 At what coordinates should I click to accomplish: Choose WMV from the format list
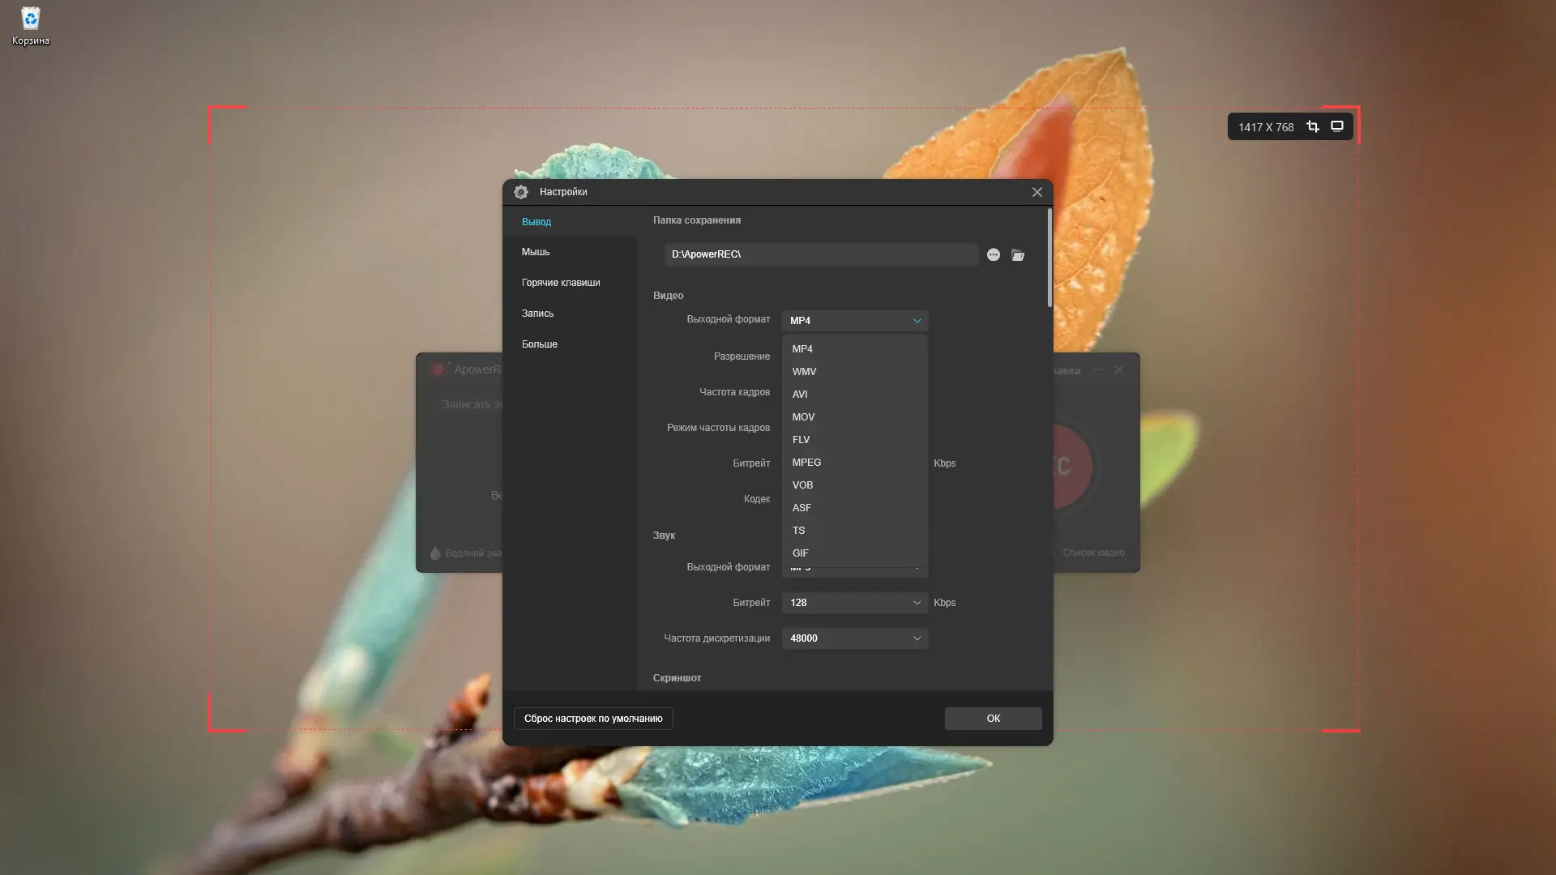pos(804,372)
